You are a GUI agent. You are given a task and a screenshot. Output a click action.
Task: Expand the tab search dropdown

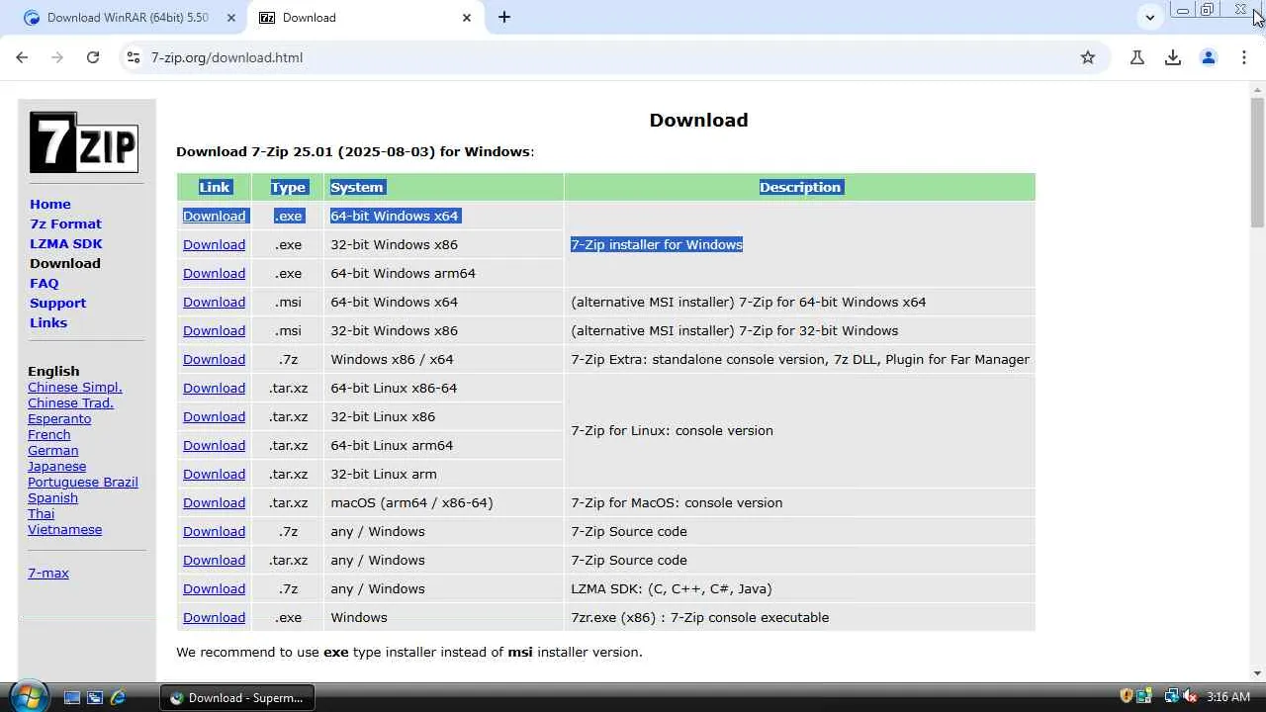[1149, 17]
